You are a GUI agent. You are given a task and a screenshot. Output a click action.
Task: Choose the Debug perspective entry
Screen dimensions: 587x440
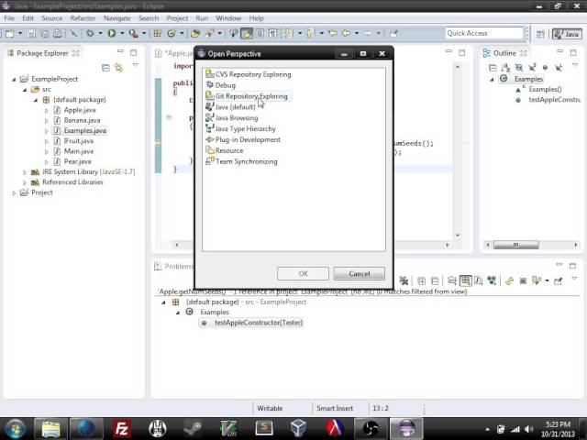point(225,85)
